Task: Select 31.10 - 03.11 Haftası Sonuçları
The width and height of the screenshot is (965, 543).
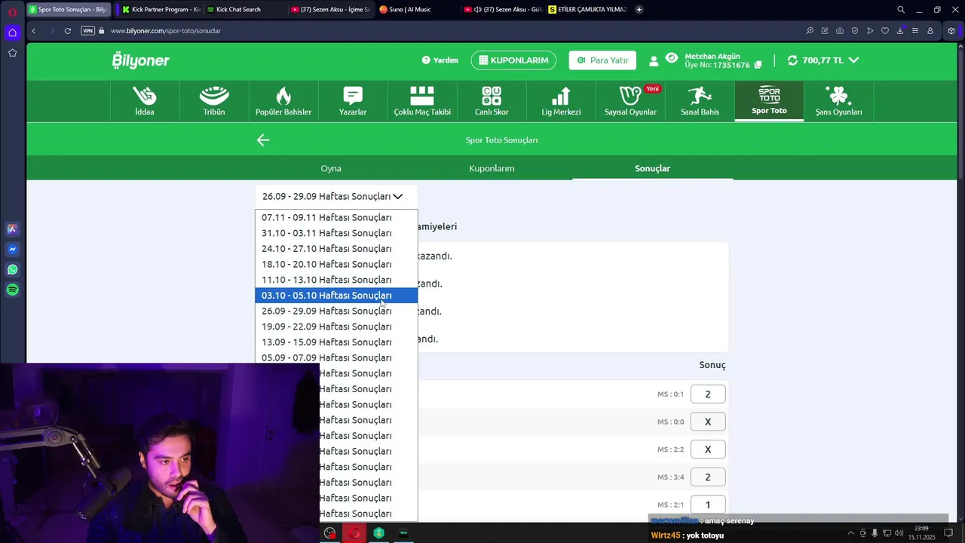Action: (x=335, y=233)
